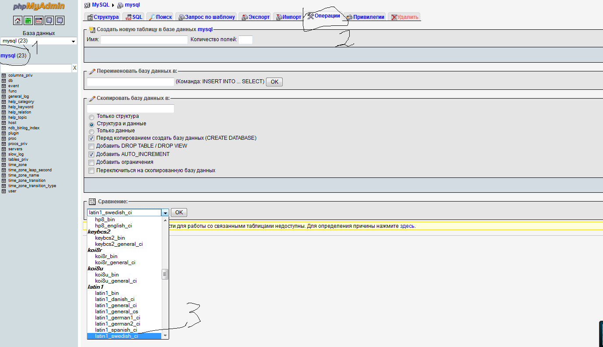Click the table icon beside proc
This screenshot has height=347, width=603.
pos(4,138)
